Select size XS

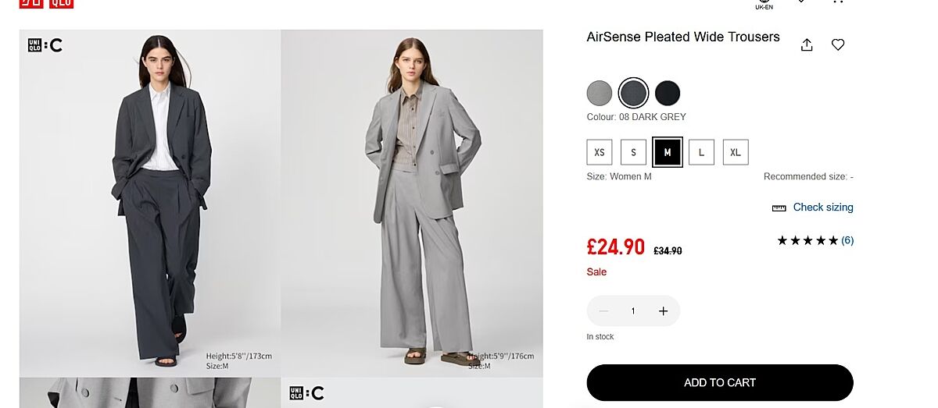(x=600, y=152)
